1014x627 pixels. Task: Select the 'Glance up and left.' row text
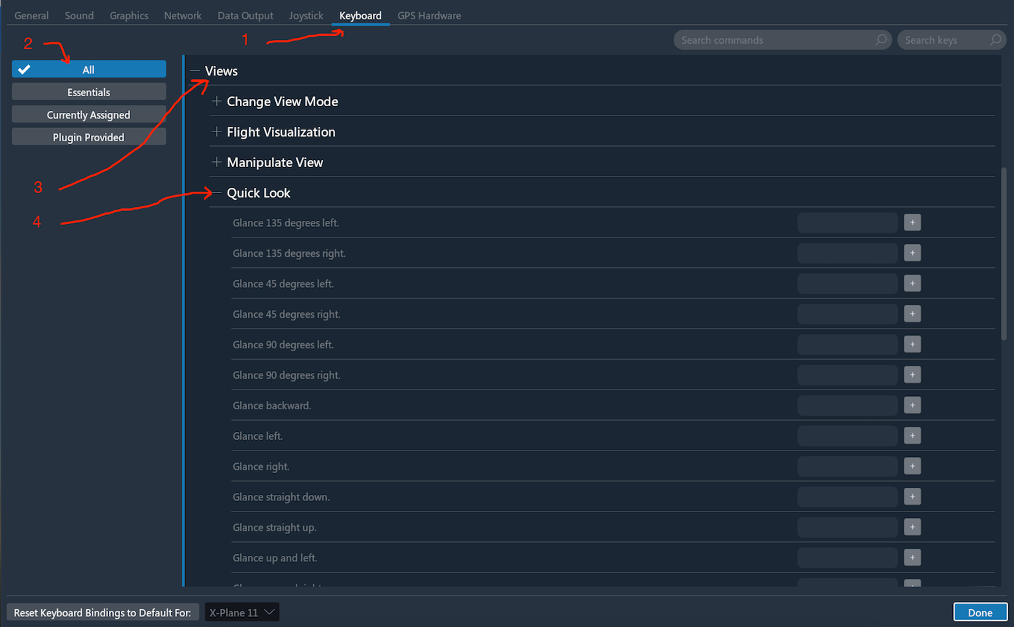tap(275, 558)
